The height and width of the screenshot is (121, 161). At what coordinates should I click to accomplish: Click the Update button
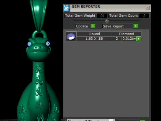point(83,26)
